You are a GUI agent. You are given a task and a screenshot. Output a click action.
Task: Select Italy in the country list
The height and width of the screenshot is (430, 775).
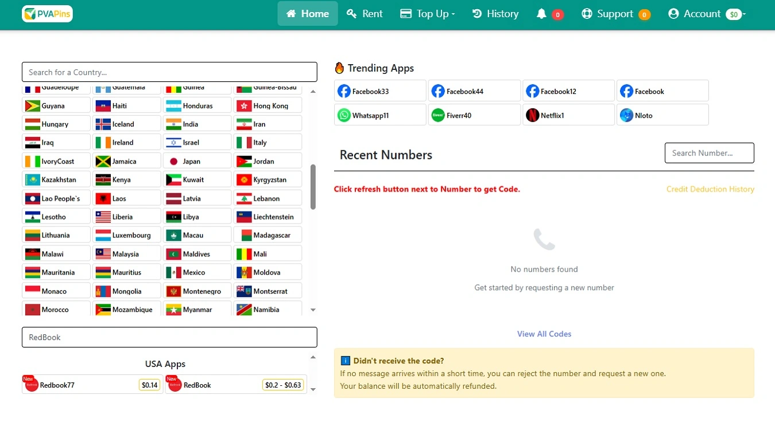pyautogui.click(x=268, y=143)
